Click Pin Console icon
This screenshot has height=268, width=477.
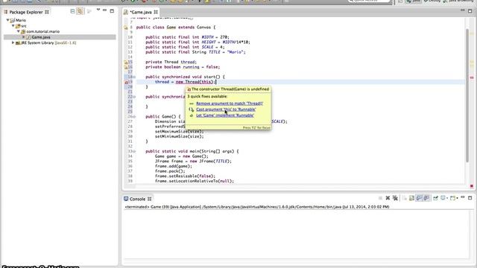[435, 198]
